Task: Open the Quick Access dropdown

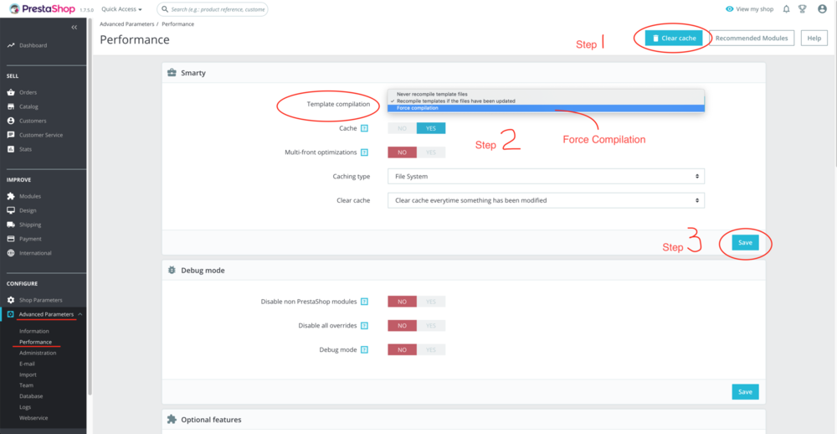Action: coord(121,9)
